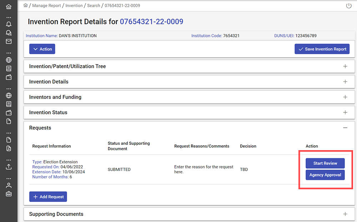
Task: Click the second globe icon in the sidebar
Action: tap(9, 96)
